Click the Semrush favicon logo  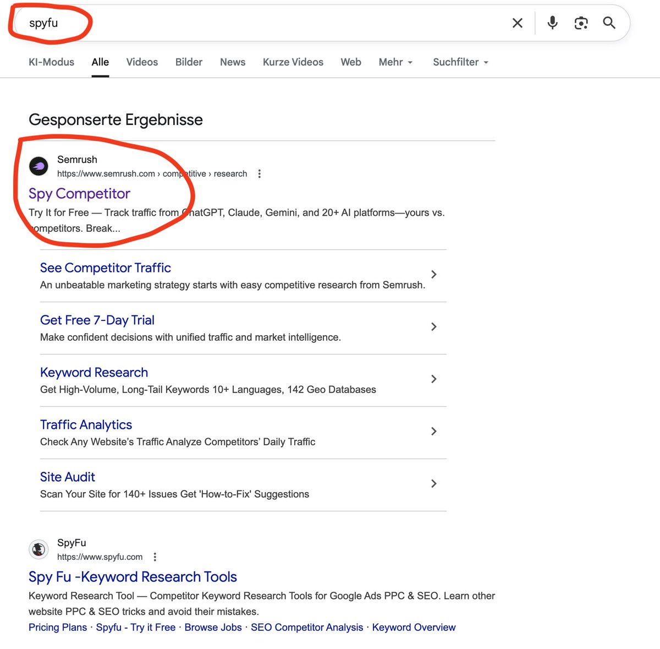(38, 166)
